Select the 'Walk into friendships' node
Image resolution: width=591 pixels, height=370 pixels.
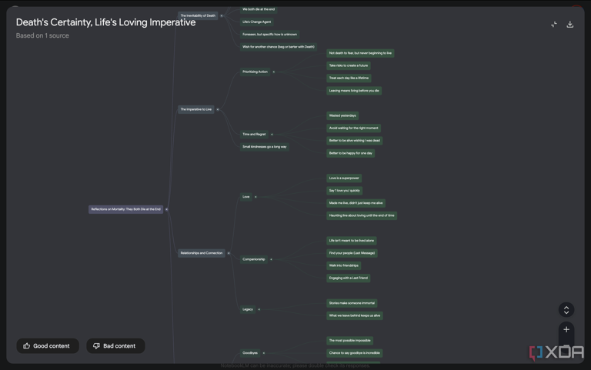coord(344,265)
